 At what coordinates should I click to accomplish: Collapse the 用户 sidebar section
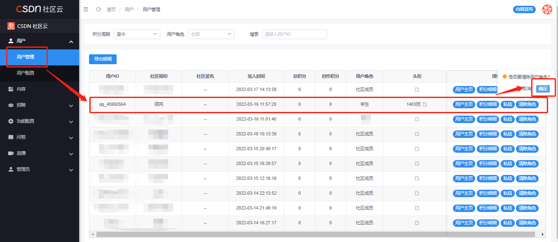point(71,41)
